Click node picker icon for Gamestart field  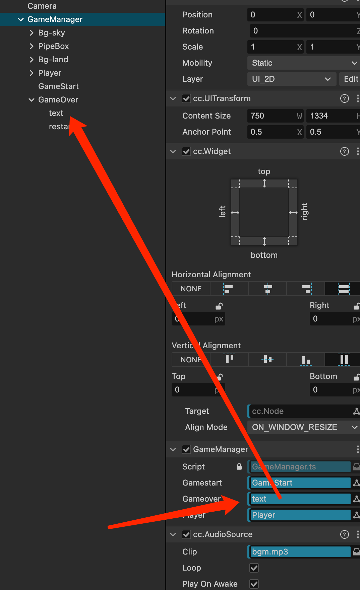click(356, 483)
